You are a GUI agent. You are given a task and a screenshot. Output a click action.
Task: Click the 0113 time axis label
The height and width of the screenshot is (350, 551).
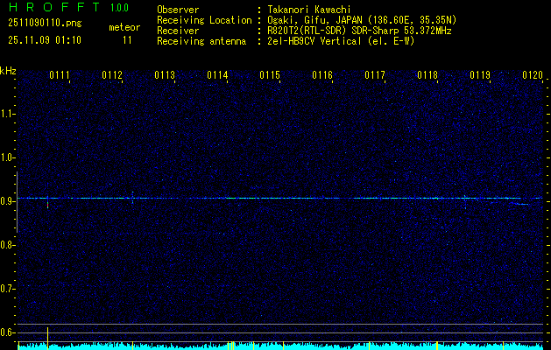point(165,75)
